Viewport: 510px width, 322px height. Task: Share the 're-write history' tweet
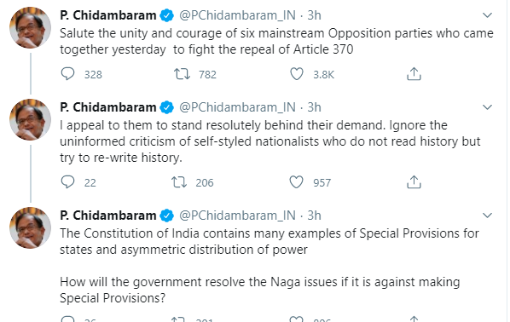pos(414,182)
